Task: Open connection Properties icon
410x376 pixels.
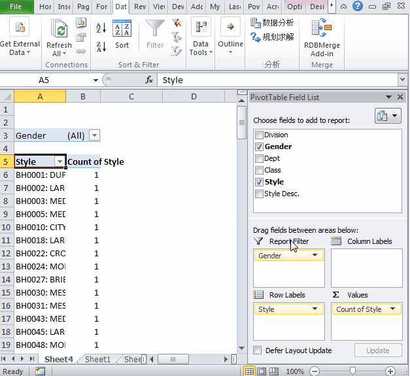Action: [x=81, y=37]
